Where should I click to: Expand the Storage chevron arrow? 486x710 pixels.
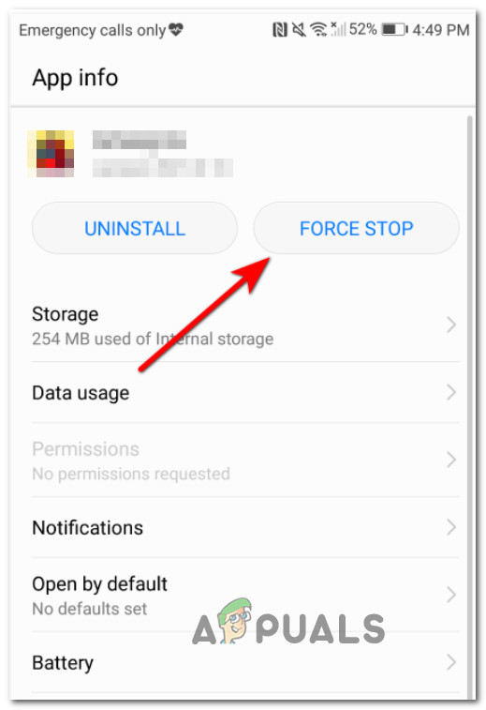pos(450,325)
